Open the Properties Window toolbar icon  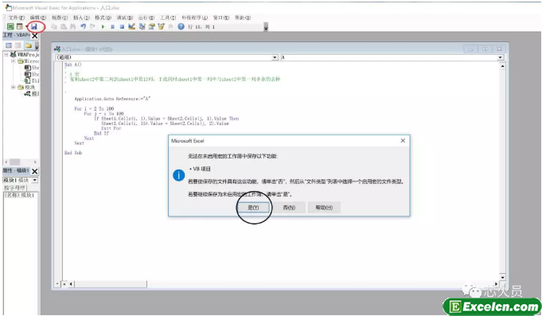151,26
